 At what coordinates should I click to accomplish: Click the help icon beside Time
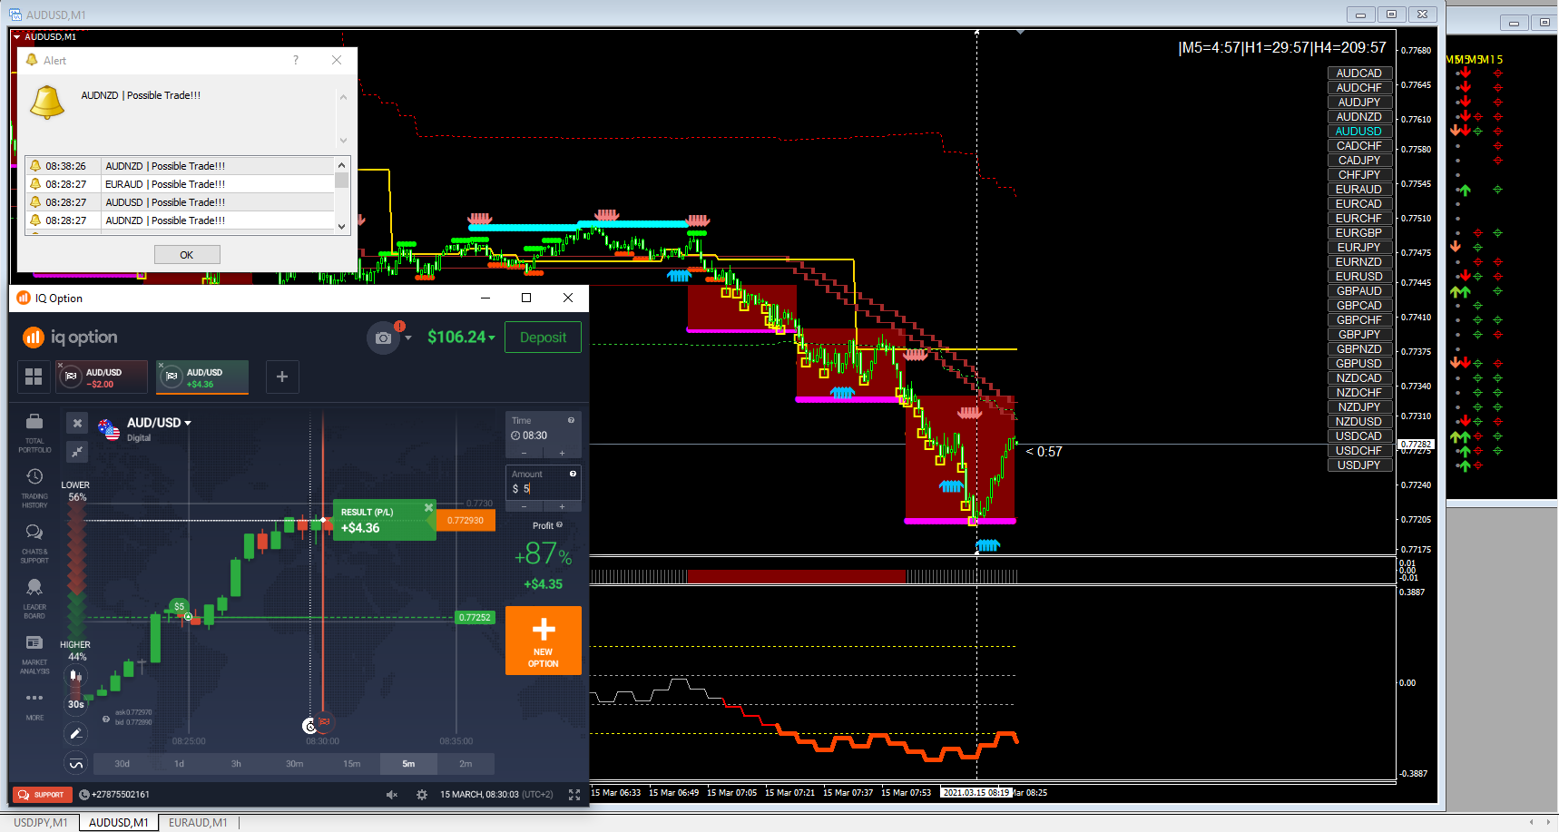click(x=571, y=420)
